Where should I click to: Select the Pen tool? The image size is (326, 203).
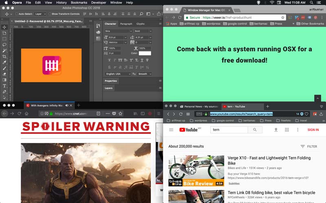click(4, 92)
